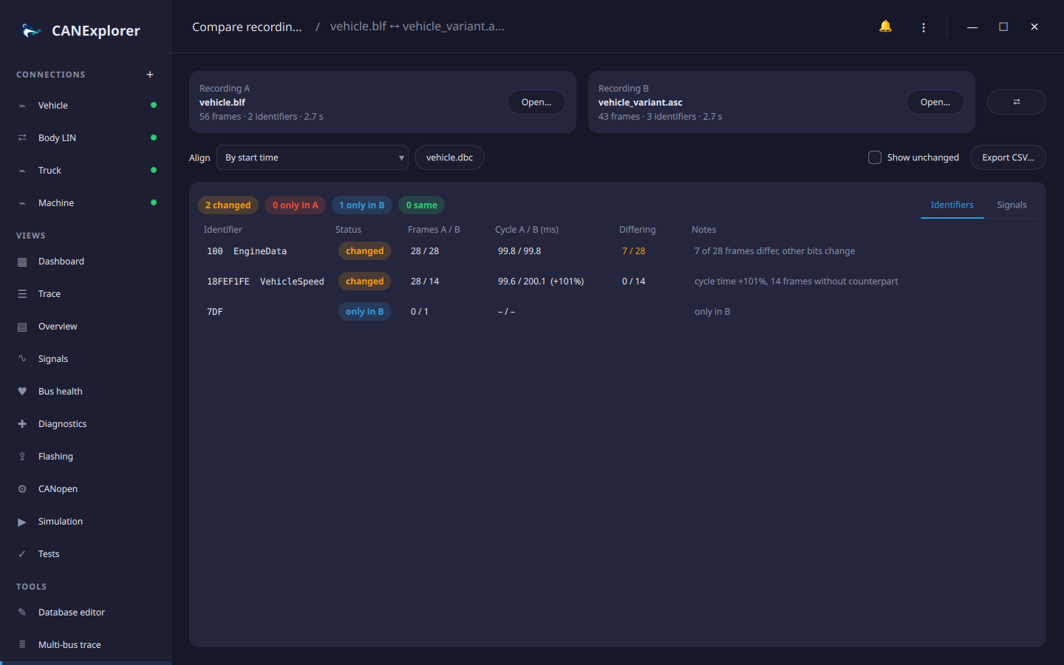
Task: Filter by the '1 only in B' chip
Action: pos(362,205)
